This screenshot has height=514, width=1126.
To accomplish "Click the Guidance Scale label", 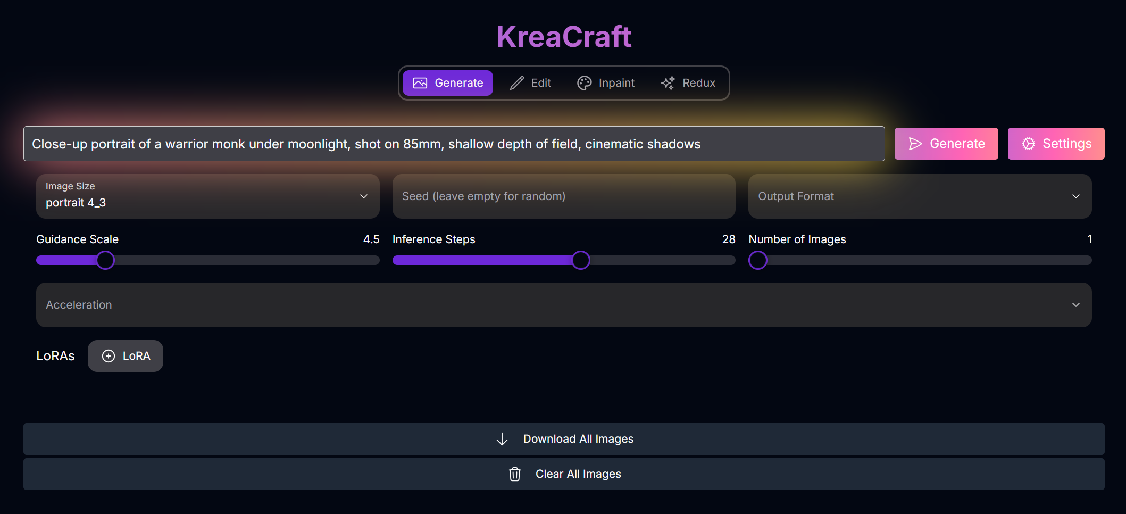I will point(78,239).
